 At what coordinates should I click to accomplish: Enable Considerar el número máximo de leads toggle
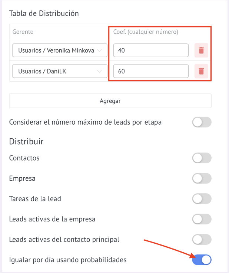[x=202, y=122]
